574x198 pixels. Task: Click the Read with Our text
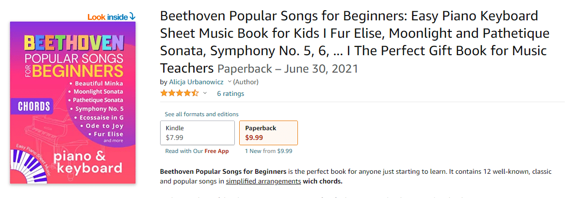click(184, 151)
